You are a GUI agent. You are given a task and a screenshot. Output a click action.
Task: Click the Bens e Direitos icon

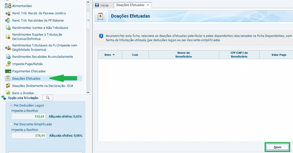(x=8, y=93)
